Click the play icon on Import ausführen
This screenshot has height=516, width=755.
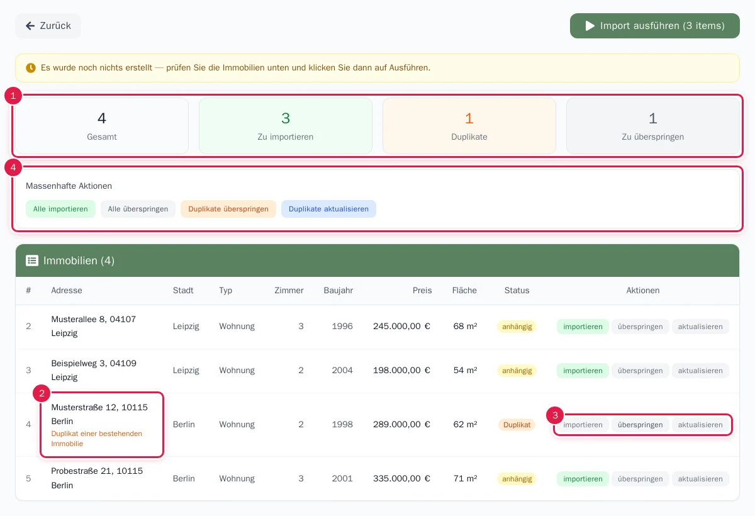click(590, 26)
